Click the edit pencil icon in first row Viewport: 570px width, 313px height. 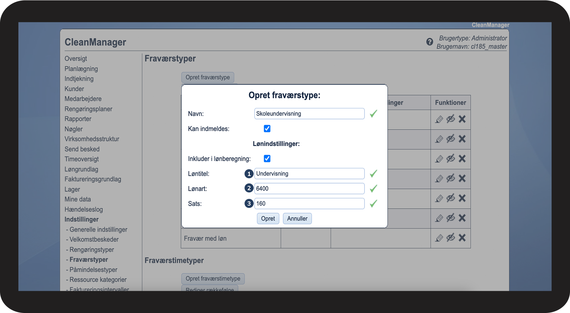click(439, 119)
